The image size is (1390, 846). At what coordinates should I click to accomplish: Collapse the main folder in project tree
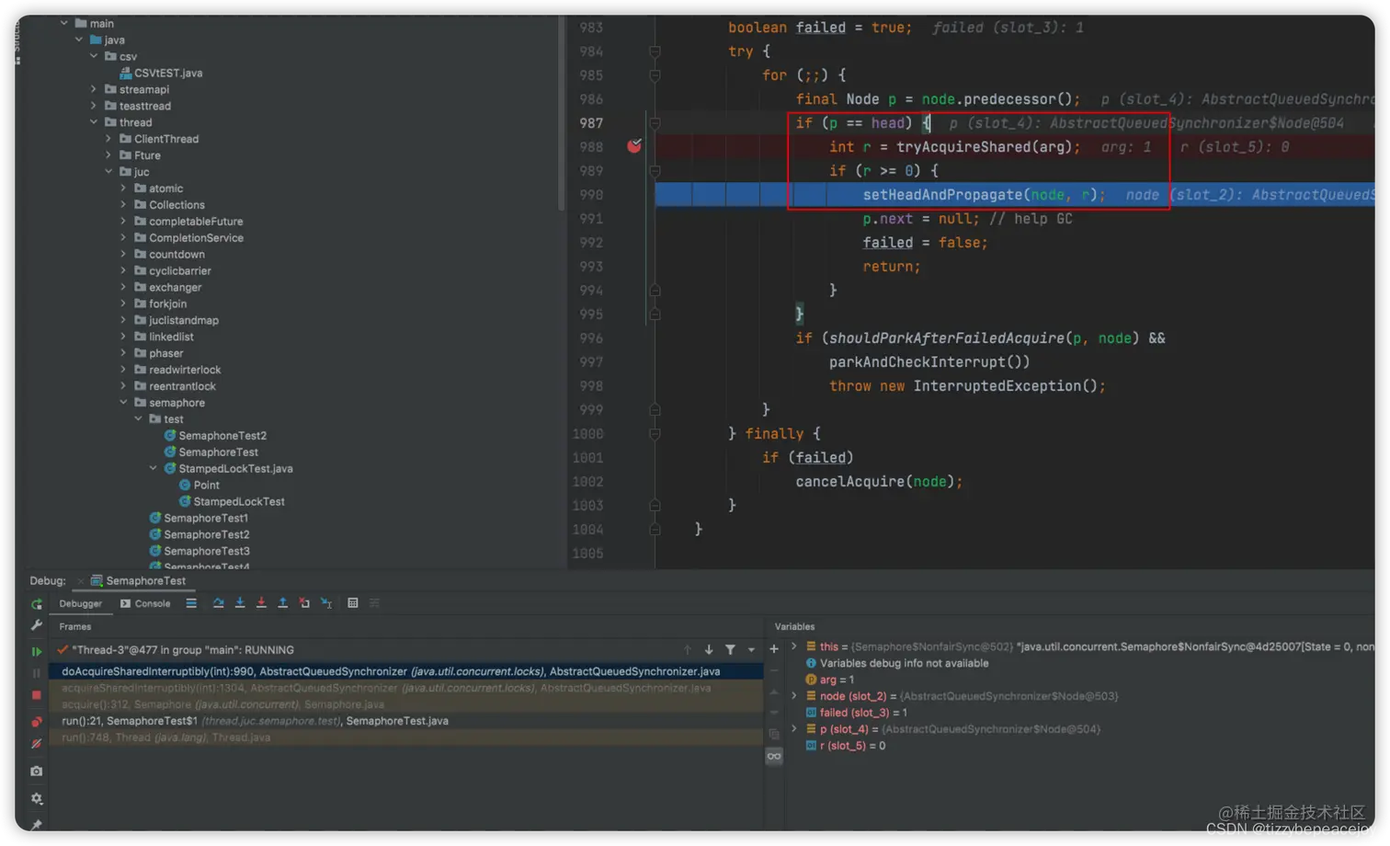[64, 23]
